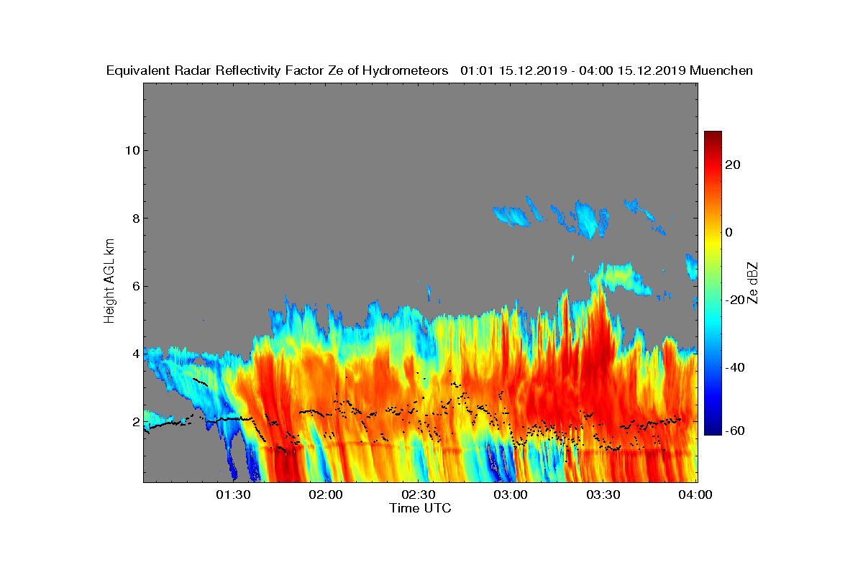Click the colorbar tick label '-40'
This screenshot has width=863, height=575.
pos(736,368)
